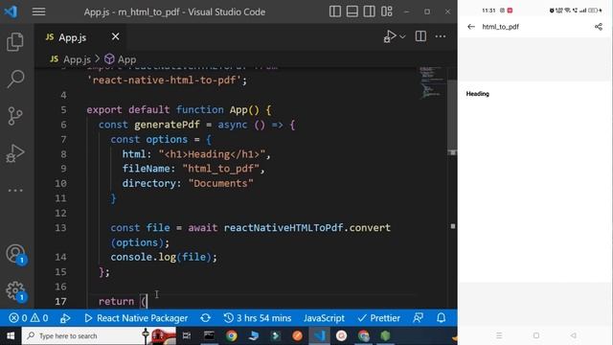Click line number 13 in the gutter
The width and height of the screenshot is (613, 345).
click(x=60, y=228)
